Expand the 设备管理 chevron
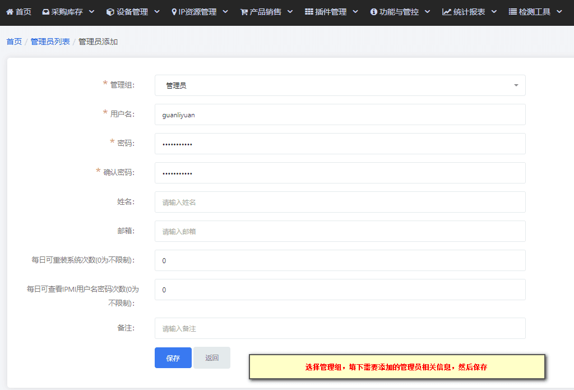574x390 pixels. coord(157,12)
